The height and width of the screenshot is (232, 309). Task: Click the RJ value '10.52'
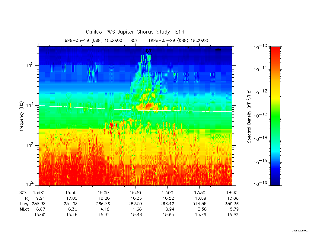168,198
